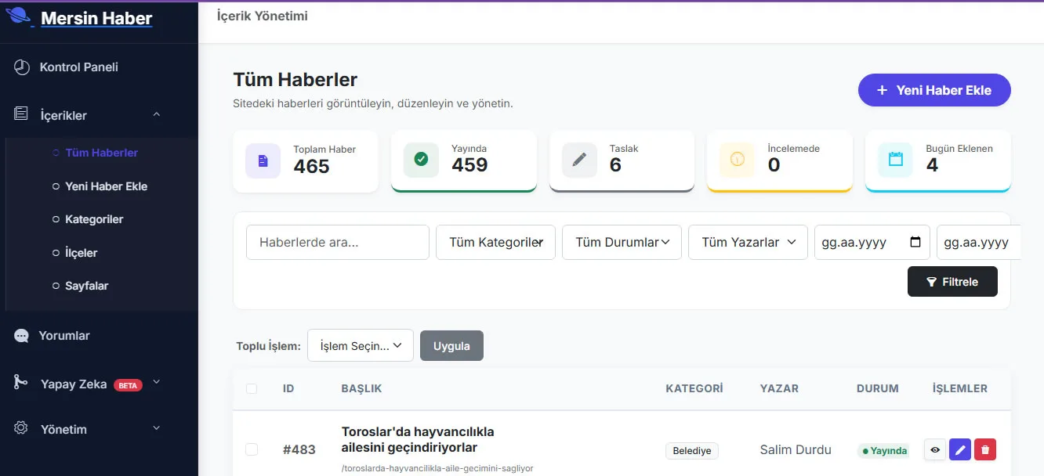Image resolution: width=1044 pixels, height=476 pixels.
Task: Click author name Salim Durdu
Action: 796,449
